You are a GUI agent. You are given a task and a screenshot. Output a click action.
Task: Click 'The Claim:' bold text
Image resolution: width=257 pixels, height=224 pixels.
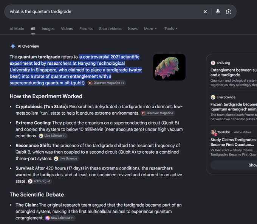[27, 205]
